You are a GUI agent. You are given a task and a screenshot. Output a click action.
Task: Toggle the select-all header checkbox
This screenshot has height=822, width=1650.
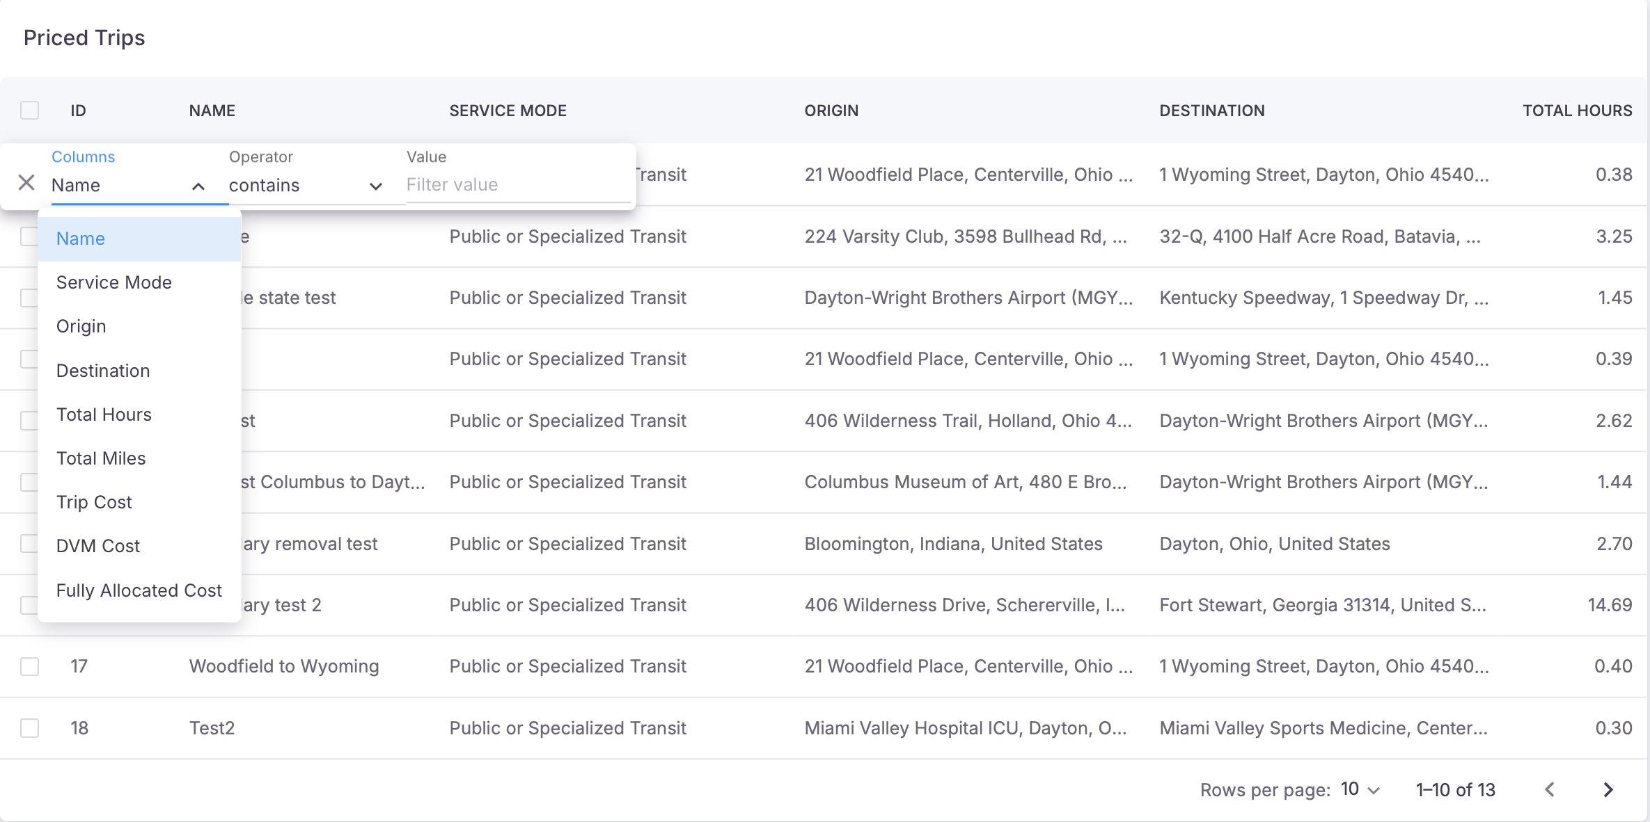pyautogui.click(x=30, y=111)
